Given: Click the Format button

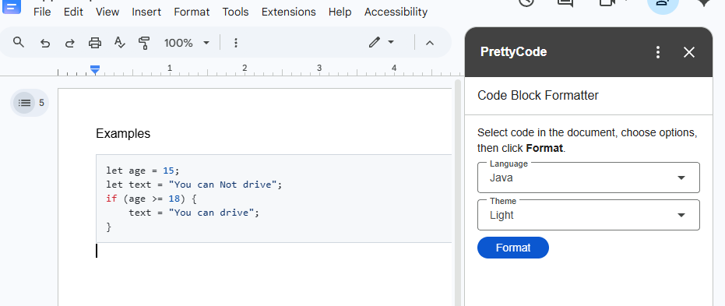Looking at the screenshot, I should pos(512,248).
